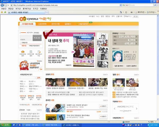Click the Print icon in IE toolbar
This screenshot has height=127, width=159.
(x=131, y=12)
